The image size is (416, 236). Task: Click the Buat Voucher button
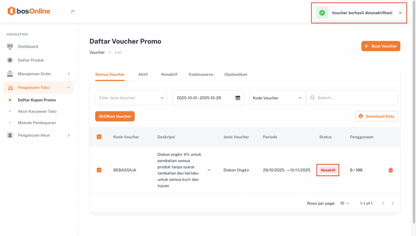[x=381, y=46]
